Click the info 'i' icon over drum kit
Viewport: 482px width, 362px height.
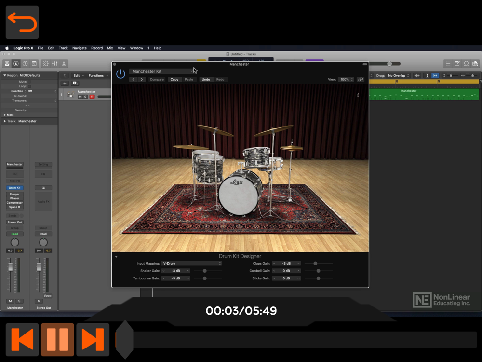(358, 95)
